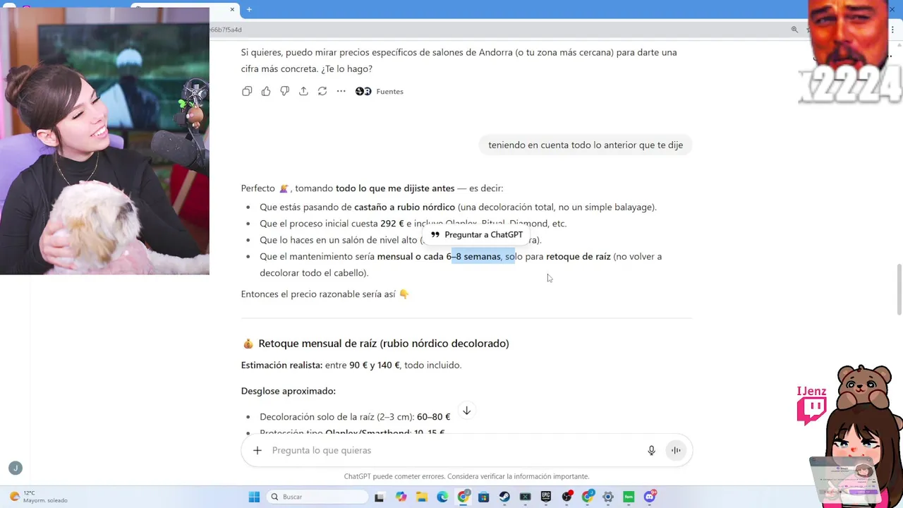This screenshot has width=903, height=508.
Task: Open Settings gear from taskbar
Action: click(x=608, y=497)
